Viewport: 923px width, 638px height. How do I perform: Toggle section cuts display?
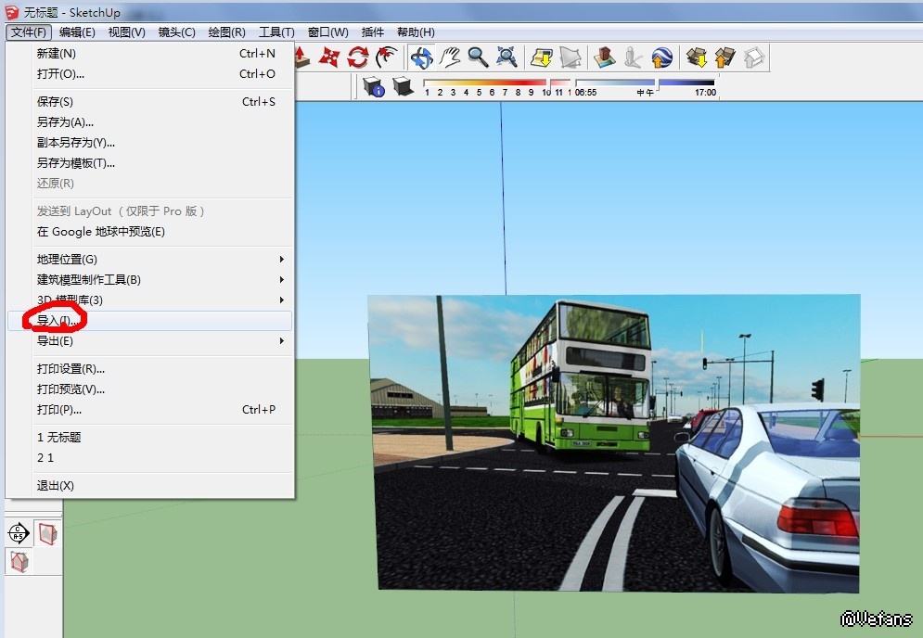[x=19, y=560]
